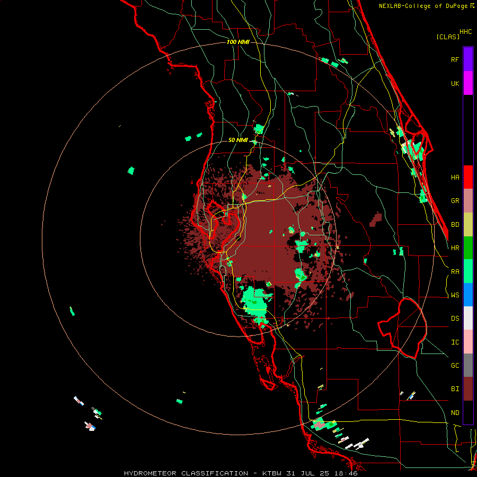Click the RA legend label

click(455, 272)
